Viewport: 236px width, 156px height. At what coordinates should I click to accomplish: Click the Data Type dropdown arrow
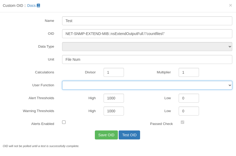pyautogui.click(x=230, y=47)
